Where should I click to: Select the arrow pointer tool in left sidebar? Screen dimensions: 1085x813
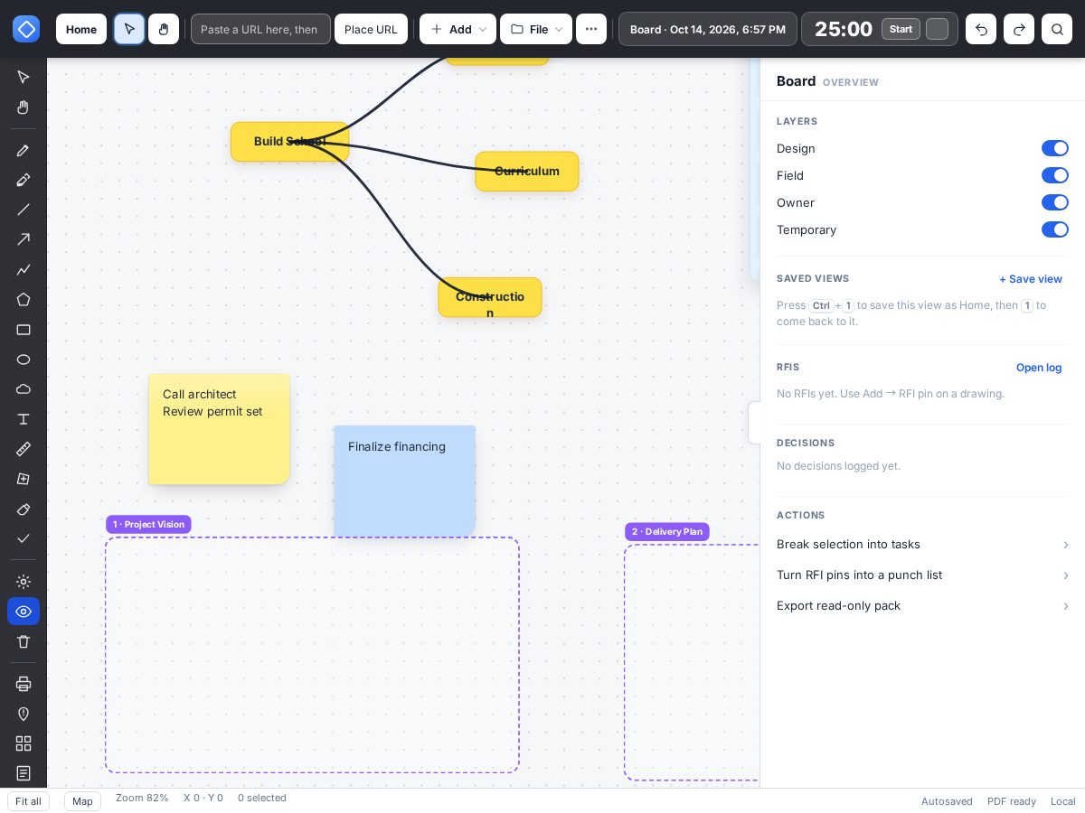tap(24, 77)
